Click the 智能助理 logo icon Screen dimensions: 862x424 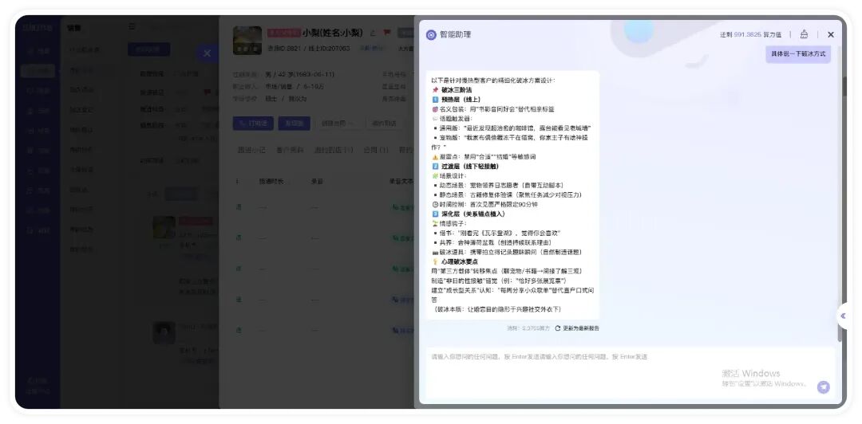[431, 35]
